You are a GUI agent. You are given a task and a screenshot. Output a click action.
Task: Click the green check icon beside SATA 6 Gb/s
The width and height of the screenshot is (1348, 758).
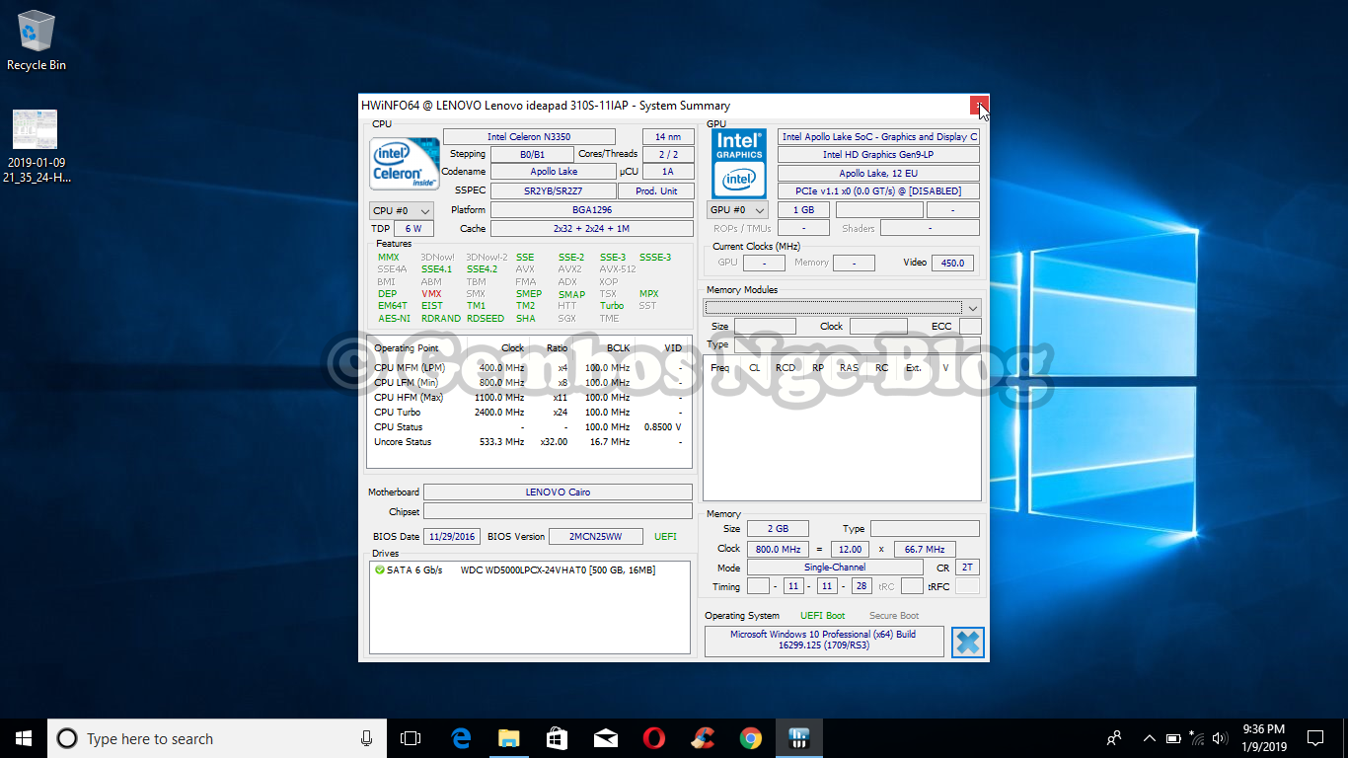[380, 569]
